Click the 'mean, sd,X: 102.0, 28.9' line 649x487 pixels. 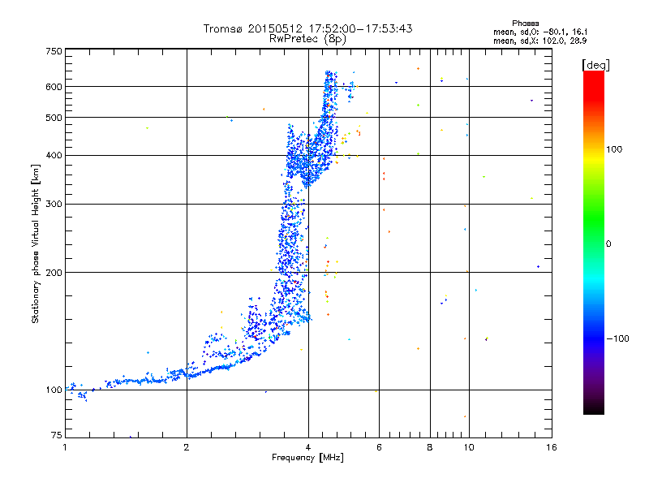pos(540,41)
